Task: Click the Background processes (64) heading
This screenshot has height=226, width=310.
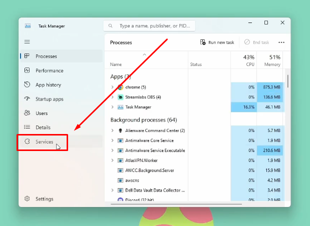Action: click(144, 120)
